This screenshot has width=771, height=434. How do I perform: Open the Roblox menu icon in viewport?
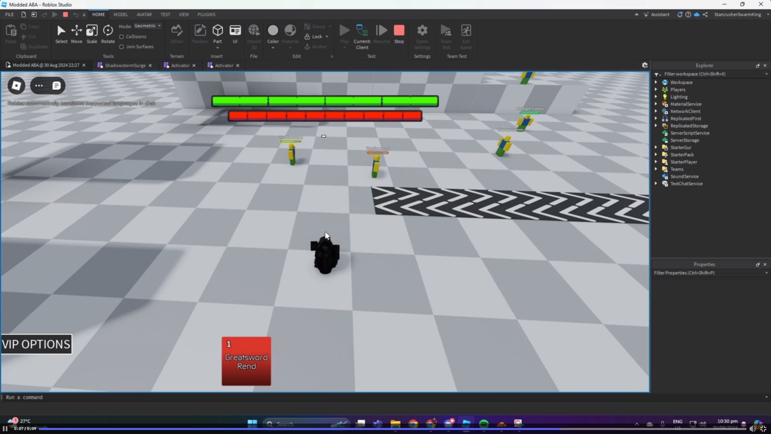(x=16, y=86)
